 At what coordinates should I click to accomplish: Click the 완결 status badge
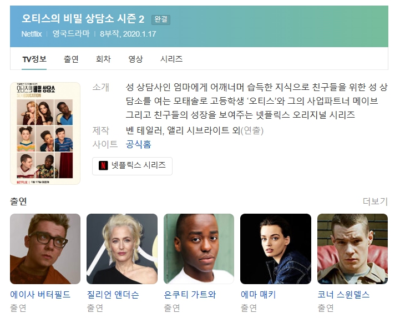pos(161,19)
